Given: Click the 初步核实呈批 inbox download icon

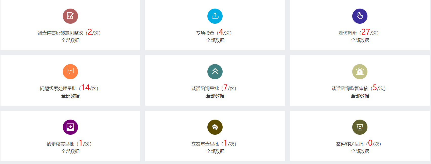Looking at the screenshot, I should click(x=70, y=127).
